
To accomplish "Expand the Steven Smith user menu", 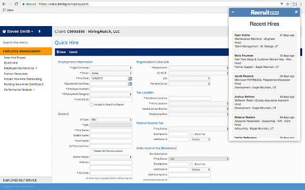I will click(18, 32).
